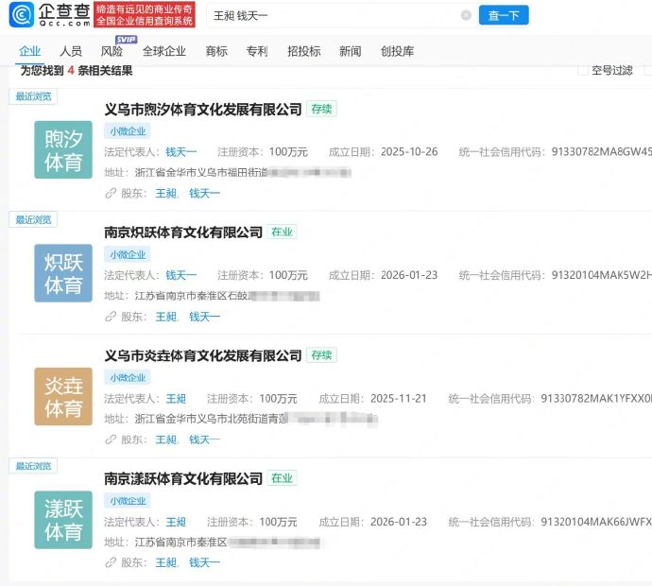Switch to the 新闻 tab

pyautogui.click(x=351, y=51)
